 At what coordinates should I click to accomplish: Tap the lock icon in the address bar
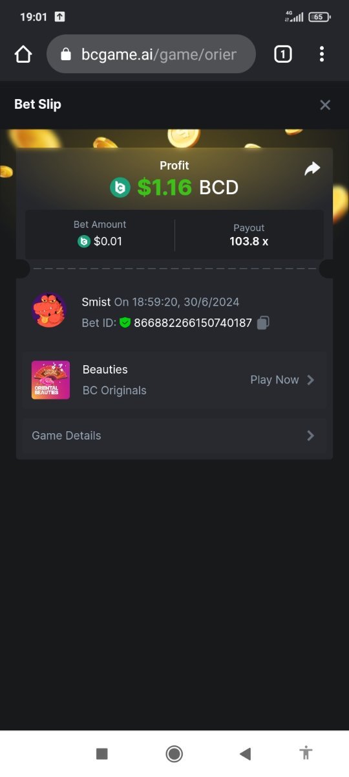[x=66, y=54]
